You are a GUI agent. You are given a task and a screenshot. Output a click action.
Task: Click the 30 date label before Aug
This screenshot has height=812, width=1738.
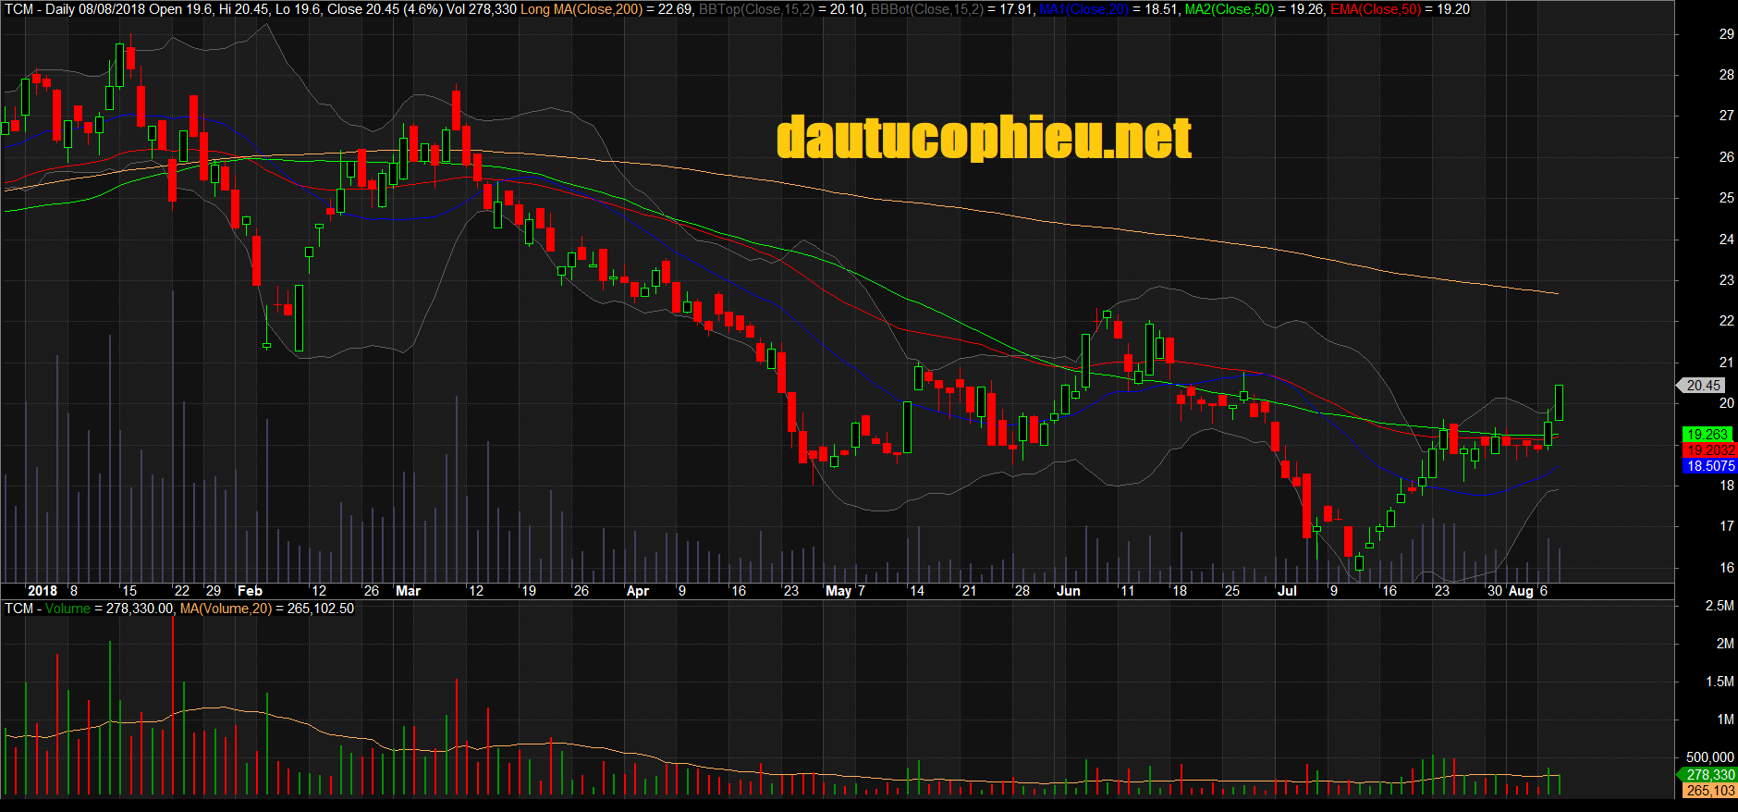[1495, 591]
